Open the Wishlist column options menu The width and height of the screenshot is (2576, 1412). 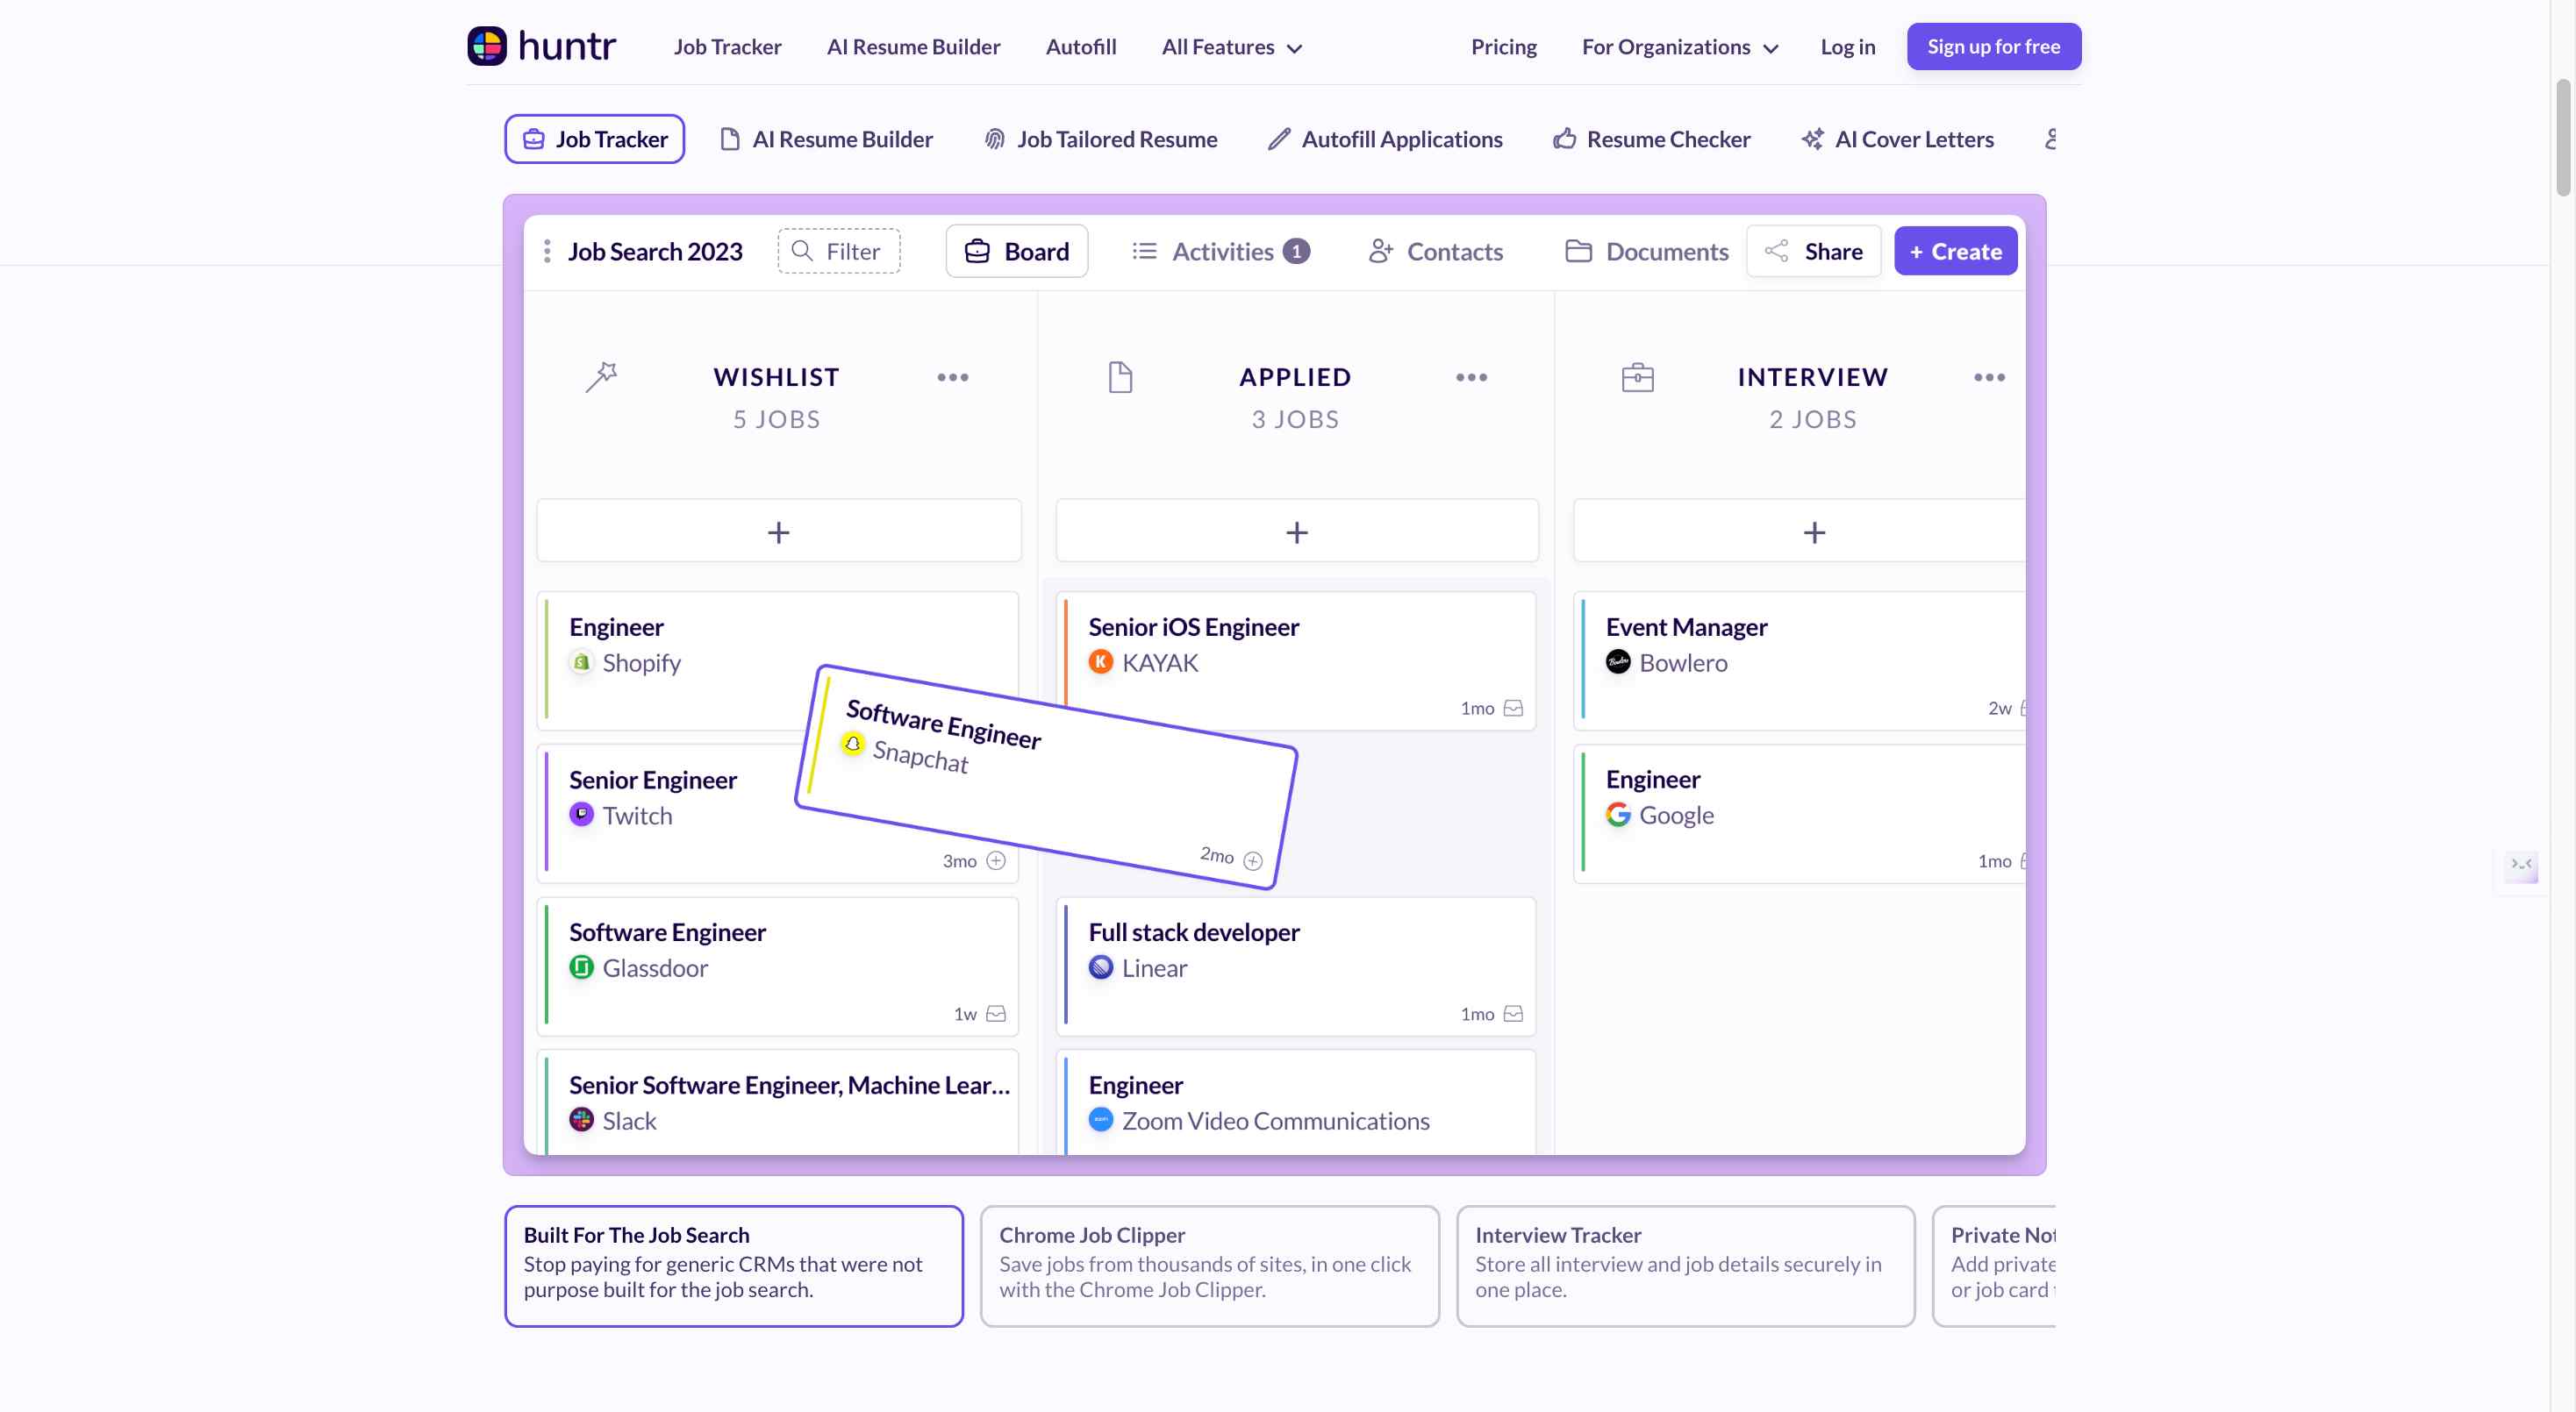pyautogui.click(x=952, y=377)
